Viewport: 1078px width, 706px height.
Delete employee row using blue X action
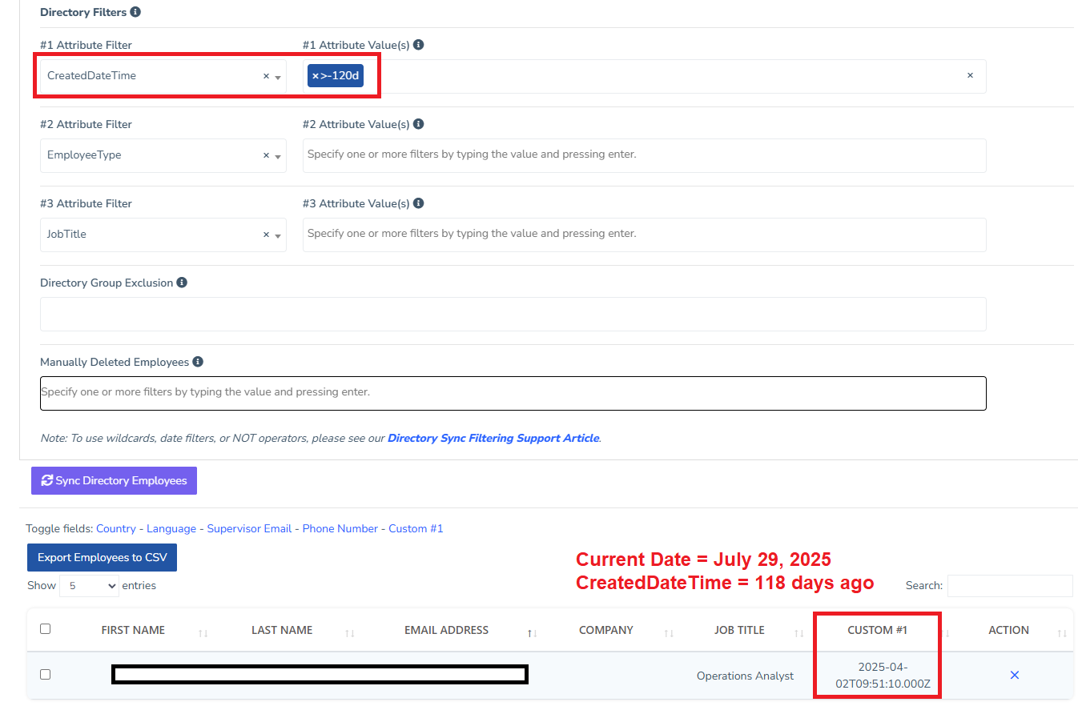click(x=1014, y=676)
